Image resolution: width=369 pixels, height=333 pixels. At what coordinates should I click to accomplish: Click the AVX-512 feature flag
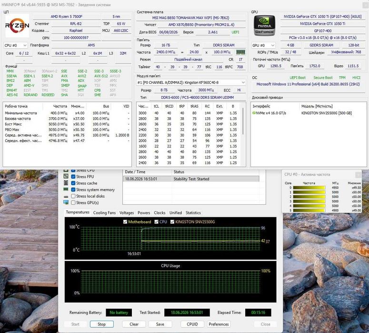[x=101, y=76]
